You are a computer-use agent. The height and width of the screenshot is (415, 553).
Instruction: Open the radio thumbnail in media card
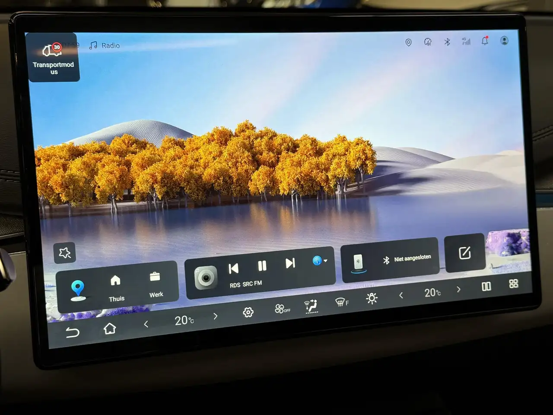pos(206,278)
